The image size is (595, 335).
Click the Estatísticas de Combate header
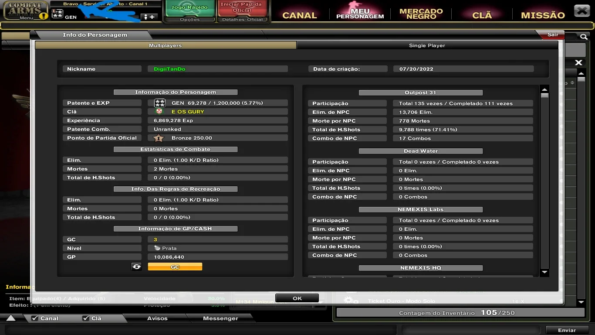(x=175, y=149)
